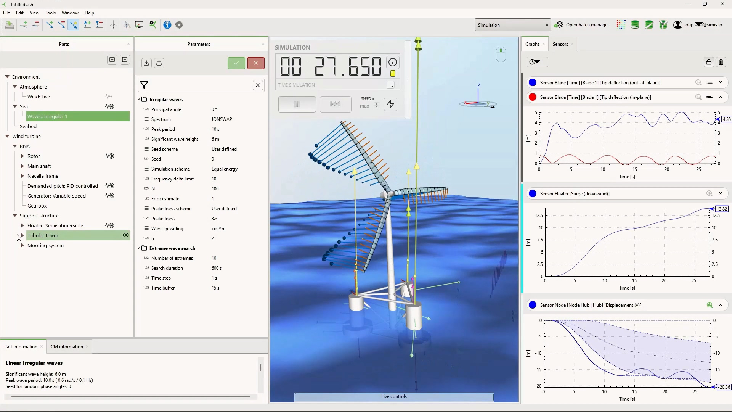This screenshot has height=412, width=732.
Task: Toggle sensor icon on Generator: Variable speed row
Action: click(x=109, y=196)
